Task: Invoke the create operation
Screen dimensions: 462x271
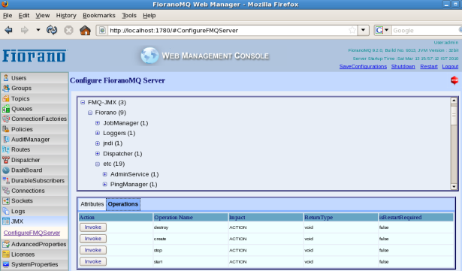Action: point(93,239)
